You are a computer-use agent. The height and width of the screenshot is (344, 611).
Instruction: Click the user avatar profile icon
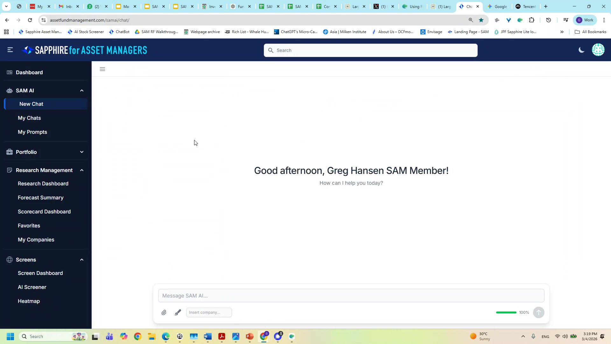point(598,50)
